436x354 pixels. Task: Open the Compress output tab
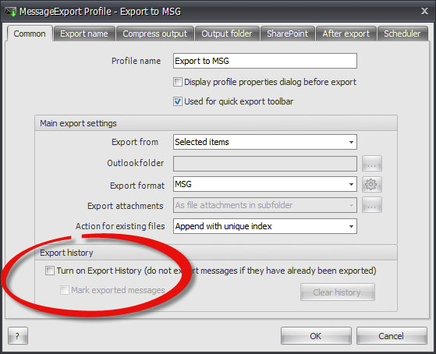pos(155,34)
